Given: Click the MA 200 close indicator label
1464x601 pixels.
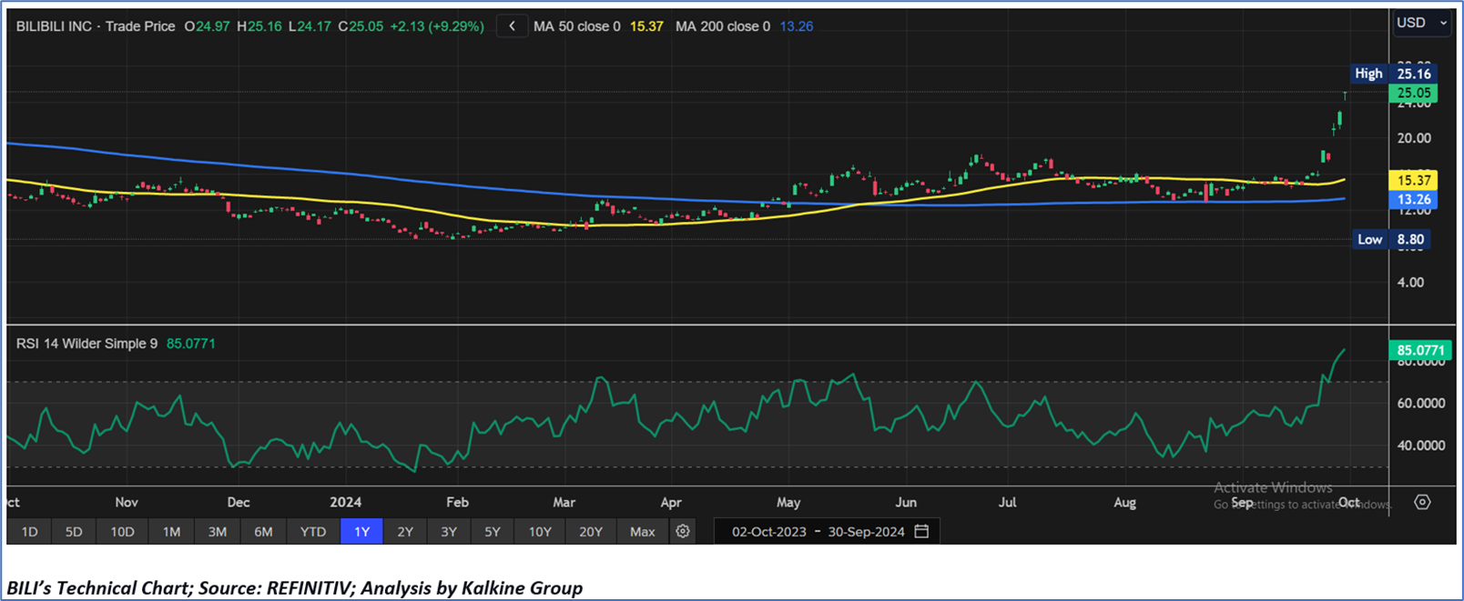Looking at the screenshot, I should [x=722, y=26].
